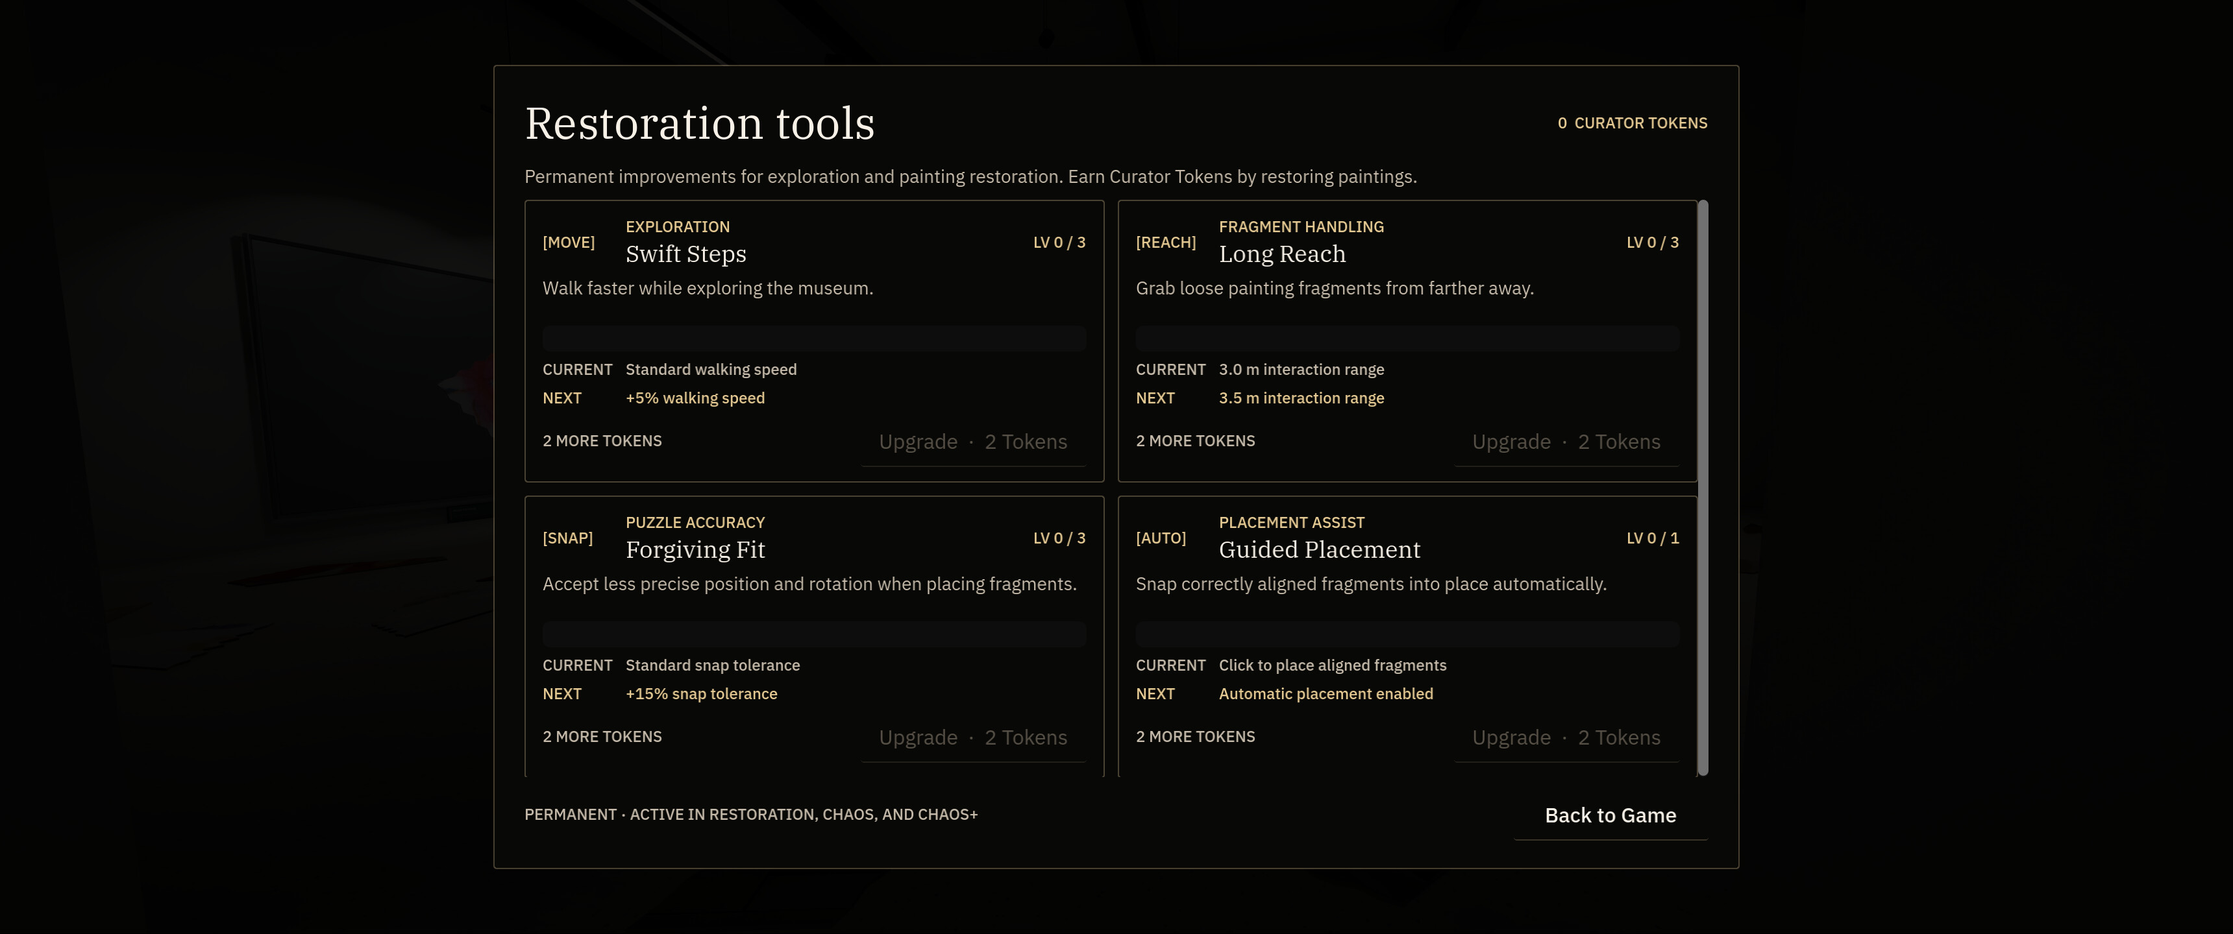2233x934 pixels.
Task: Click the Restoration tools heading
Action: [x=700, y=123]
